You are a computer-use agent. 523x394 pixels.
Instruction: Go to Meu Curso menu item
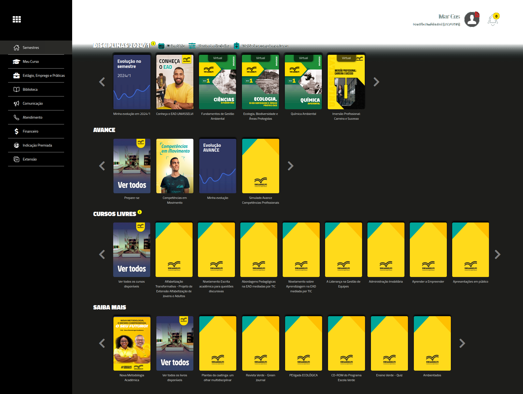click(31, 61)
